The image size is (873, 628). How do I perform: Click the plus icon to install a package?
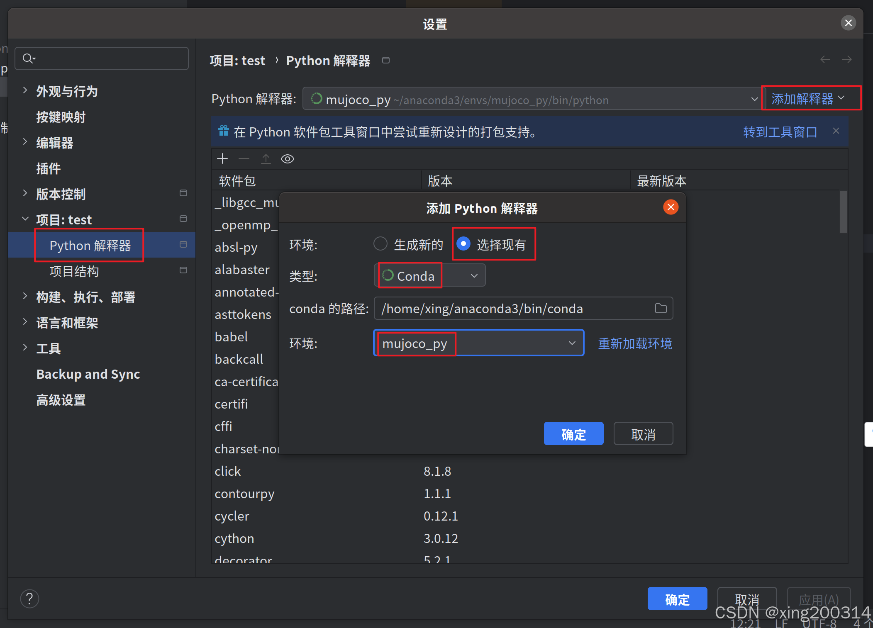[x=222, y=159]
